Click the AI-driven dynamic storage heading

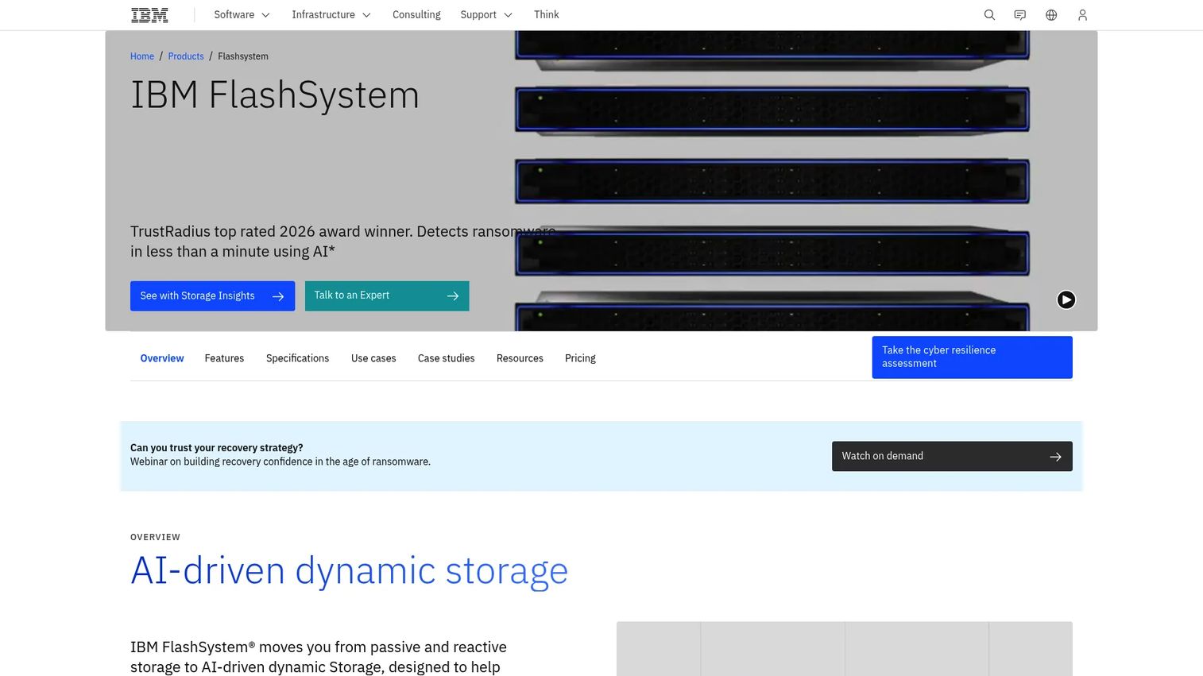click(350, 571)
